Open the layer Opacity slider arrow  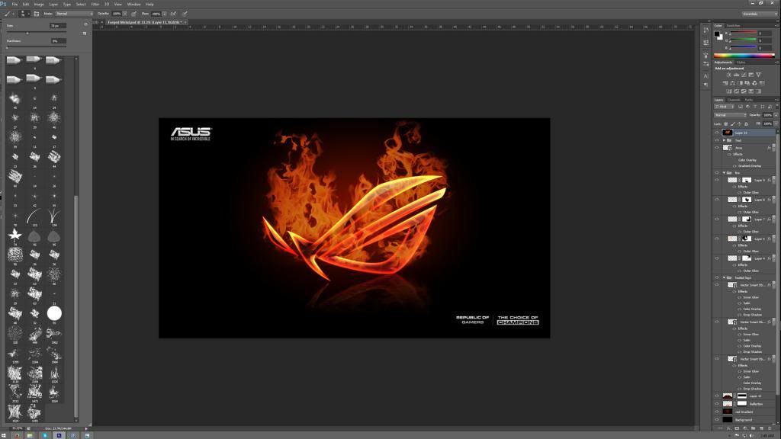point(776,115)
